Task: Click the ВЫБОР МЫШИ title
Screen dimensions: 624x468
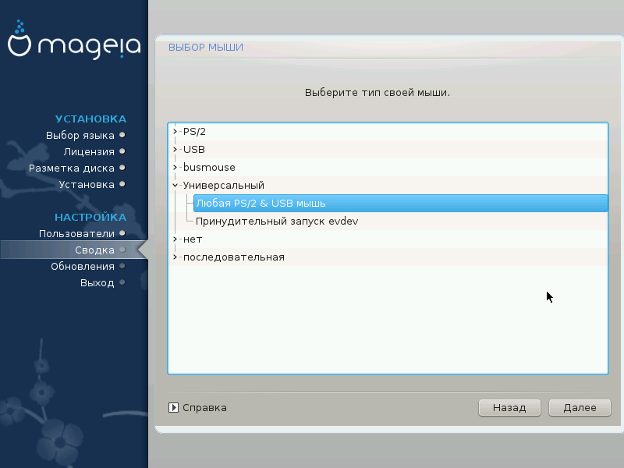Action: [x=206, y=48]
